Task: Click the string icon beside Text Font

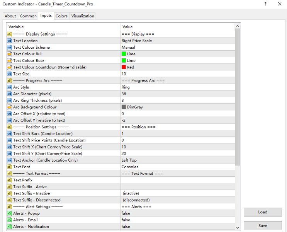Action: coord(9,167)
